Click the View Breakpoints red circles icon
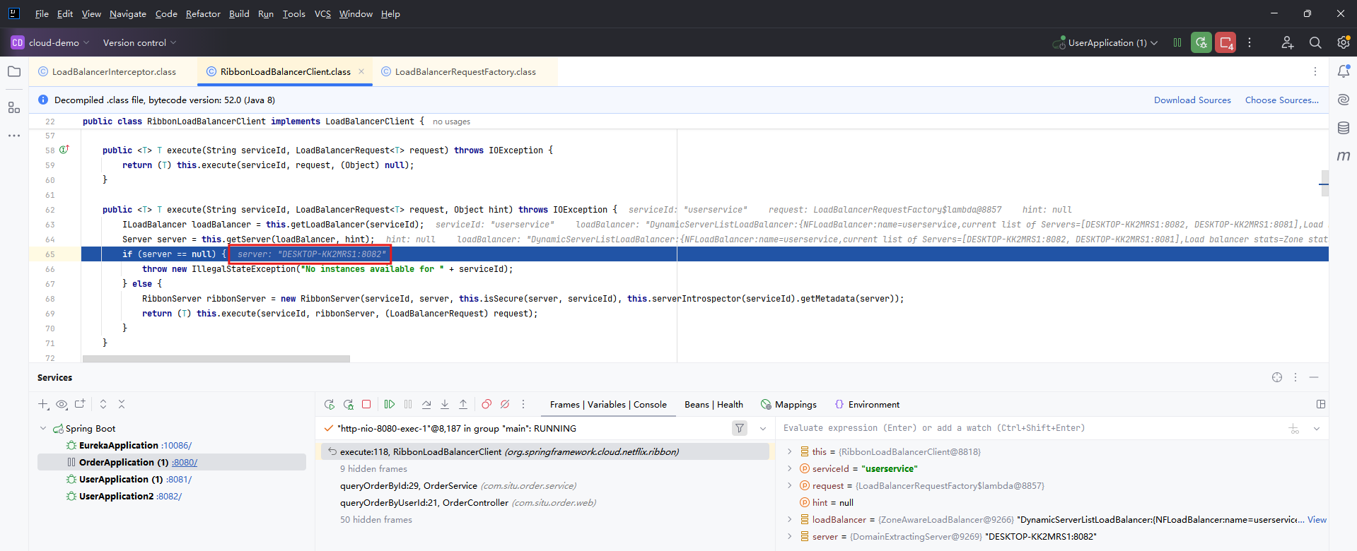The image size is (1357, 551). coord(487,404)
